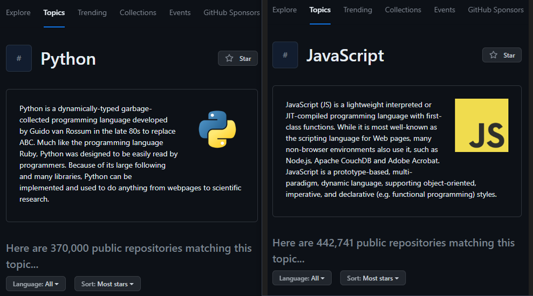The width and height of the screenshot is (533, 296).
Task: Click the Python page heading
Action: (x=69, y=59)
